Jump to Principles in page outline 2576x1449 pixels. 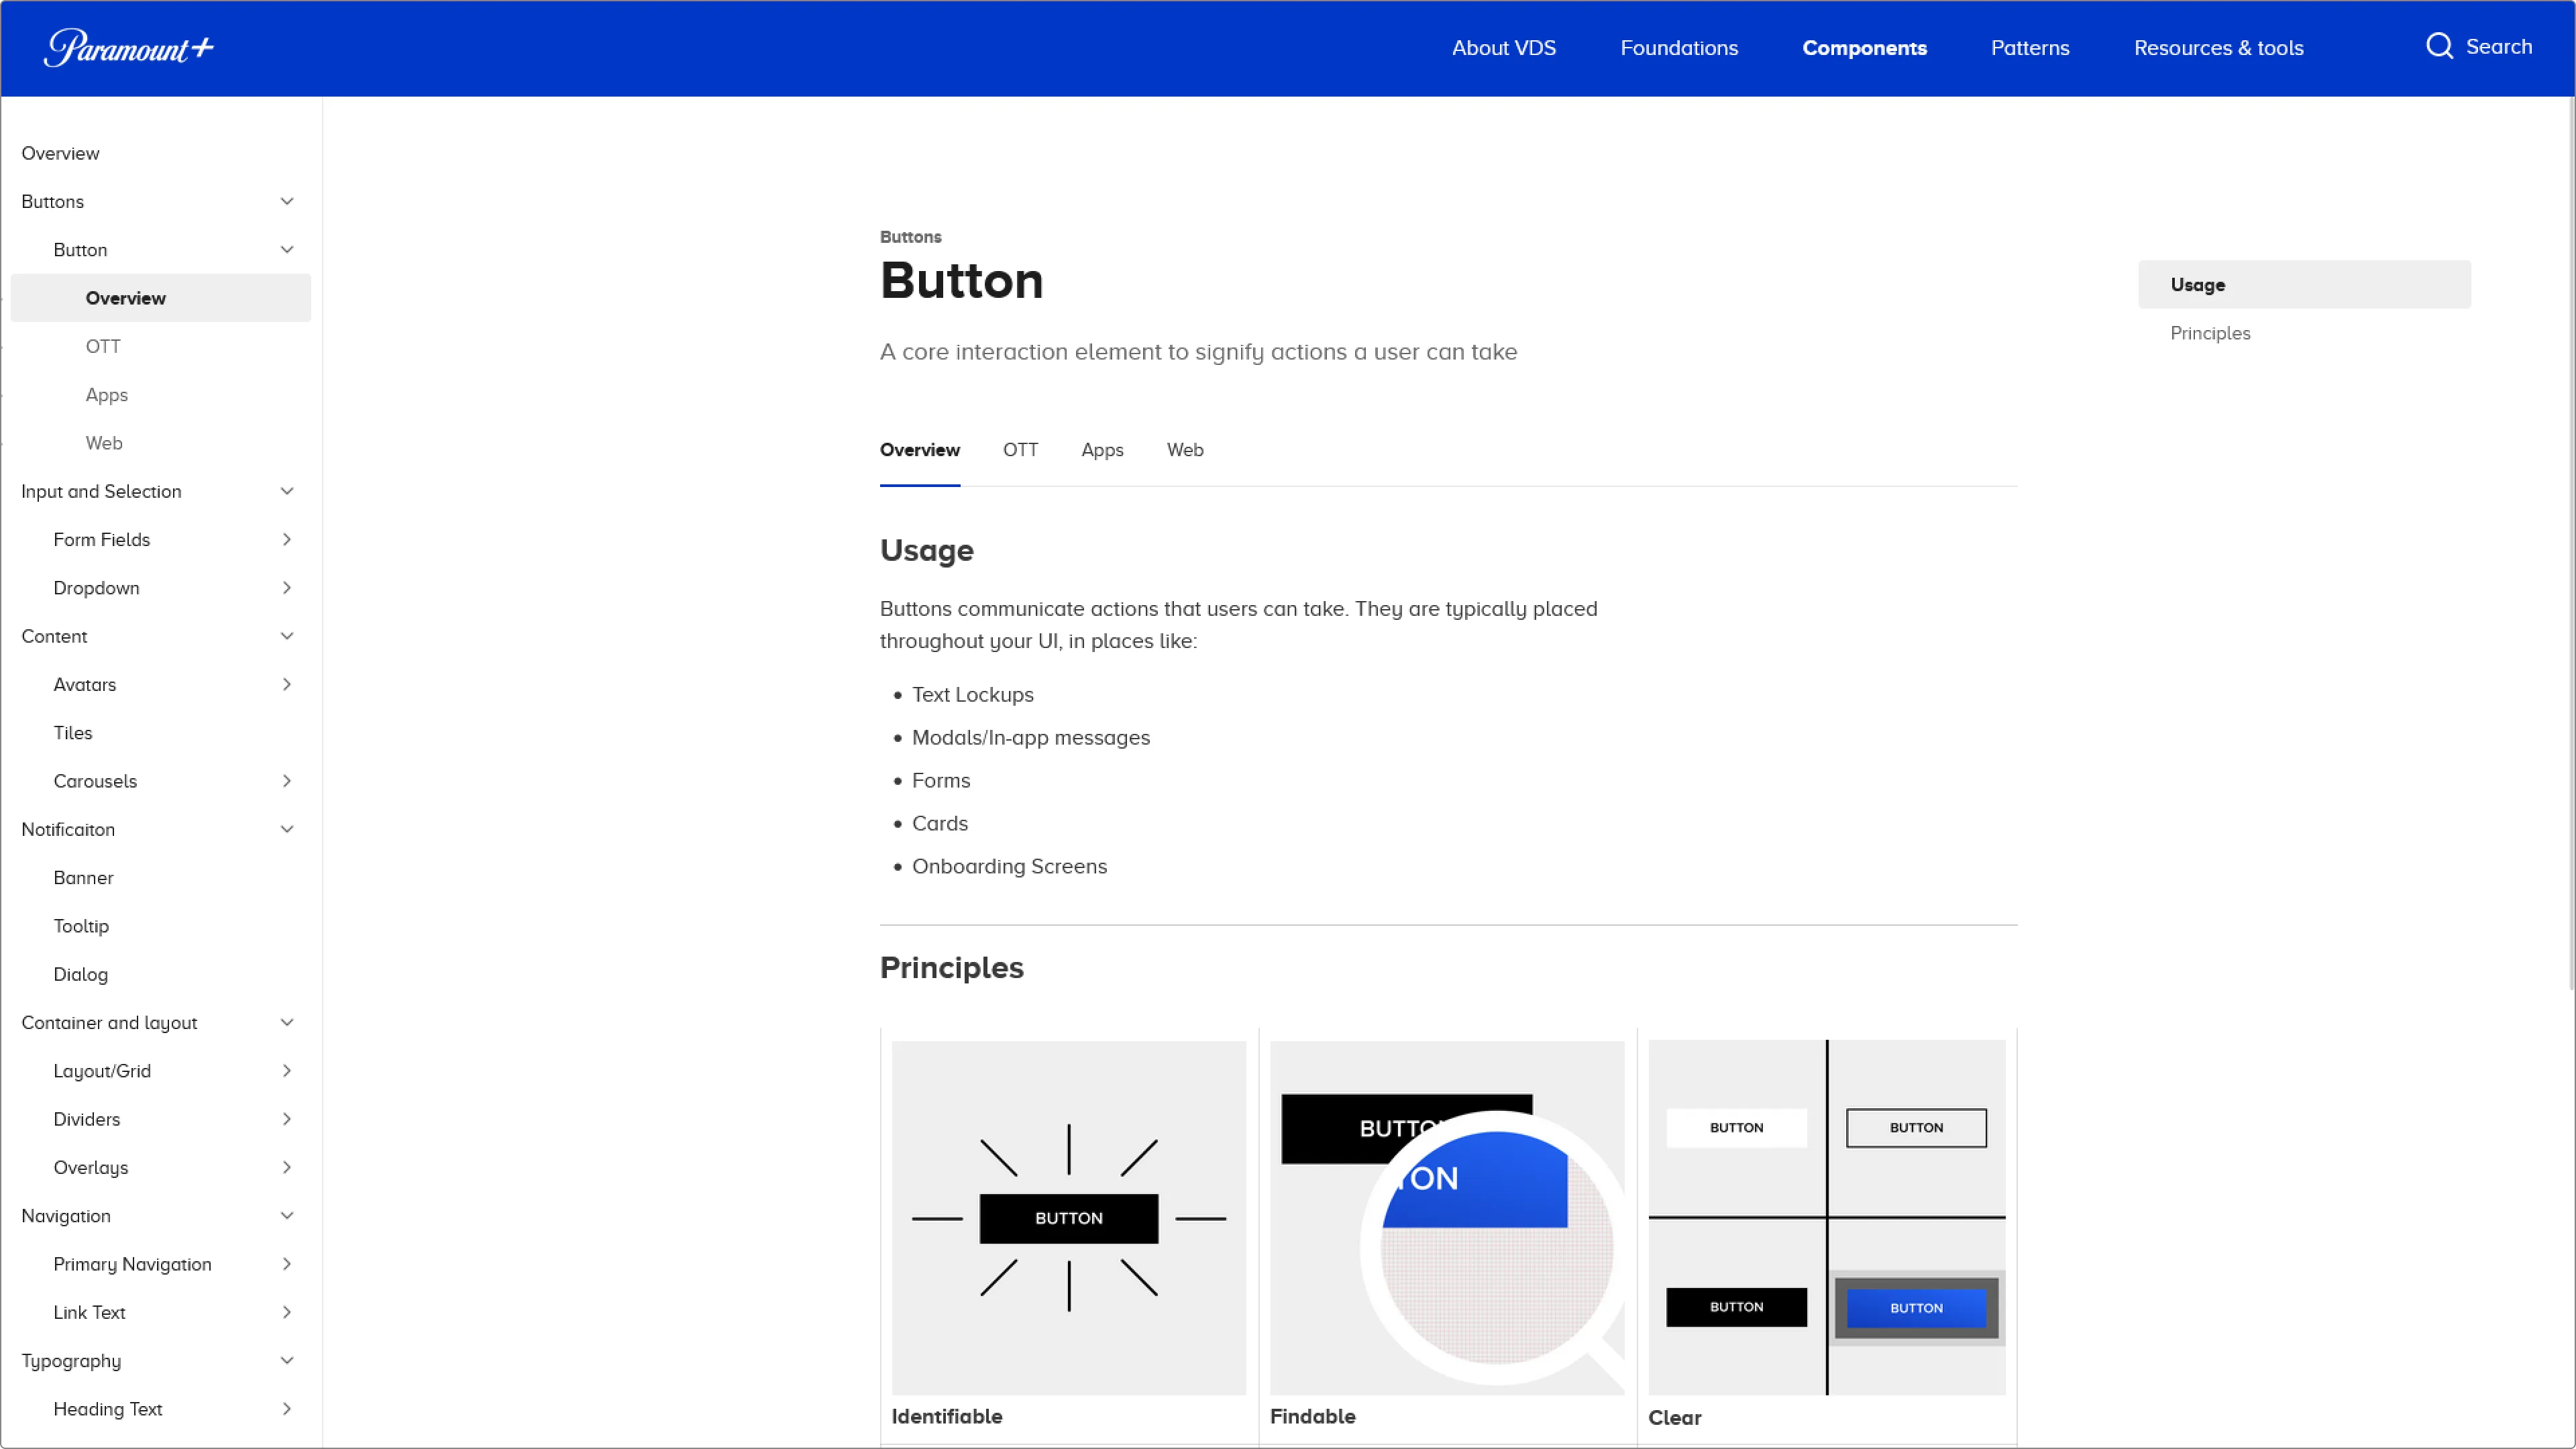coord(2210,333)
